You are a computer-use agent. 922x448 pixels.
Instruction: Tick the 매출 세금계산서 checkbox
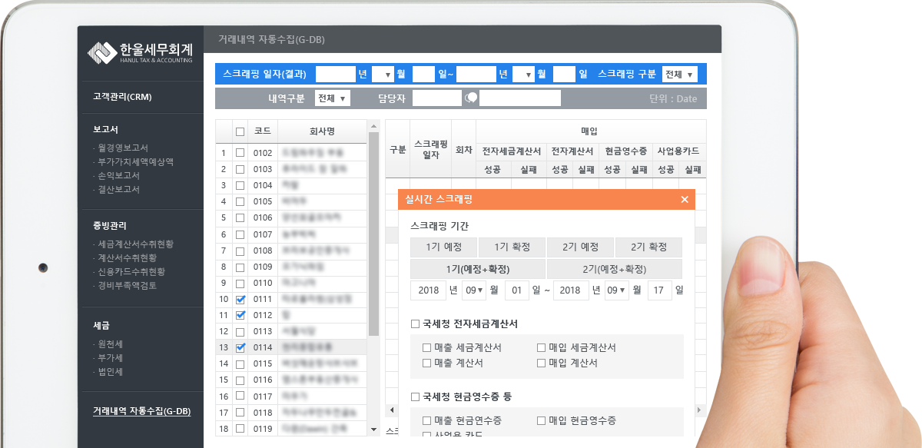point(426,347)
